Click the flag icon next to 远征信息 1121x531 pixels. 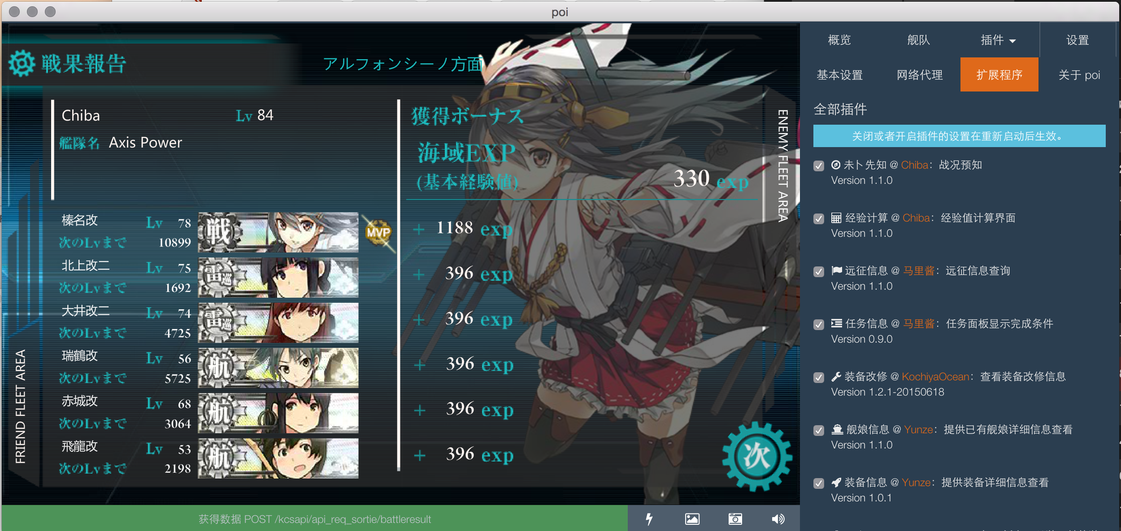point(837,271)
